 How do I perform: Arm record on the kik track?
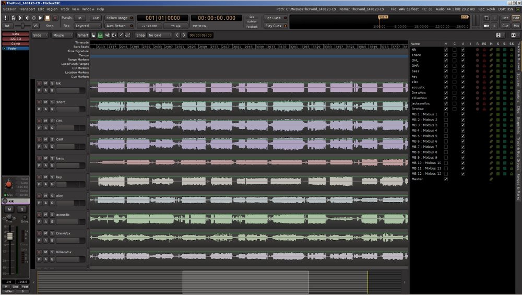[x=39, y=83]
